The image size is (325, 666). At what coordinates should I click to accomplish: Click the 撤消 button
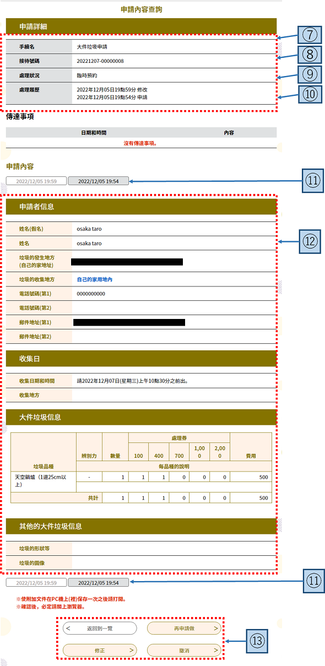point(183,650)
